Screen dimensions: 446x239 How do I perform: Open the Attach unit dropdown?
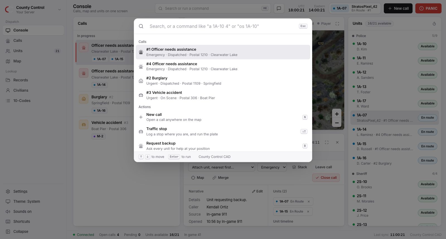(222, 167)
